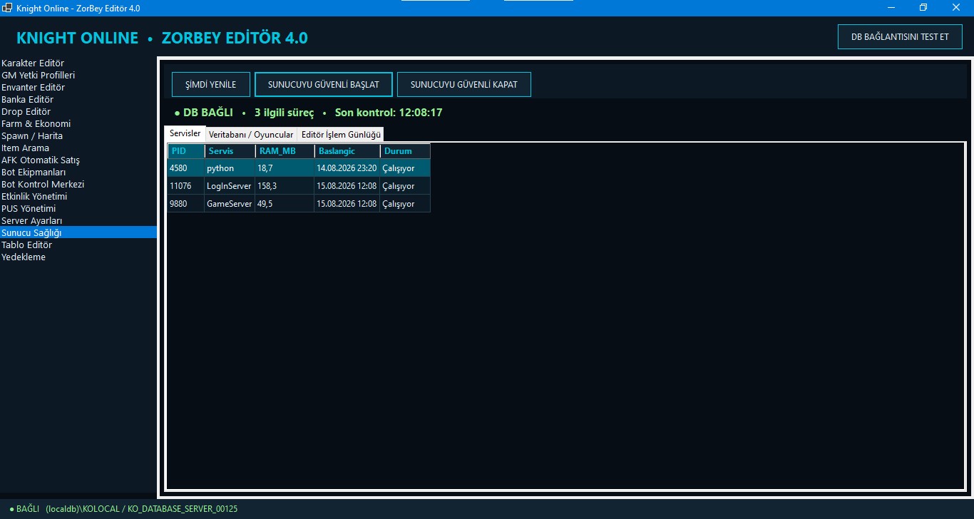This screenshot has width=974, height=519.
Task: Click the app icon in title bar
Action: point(7,8)
